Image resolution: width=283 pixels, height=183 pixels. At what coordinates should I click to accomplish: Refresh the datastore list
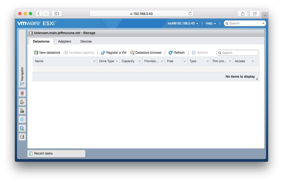(177, 53)
